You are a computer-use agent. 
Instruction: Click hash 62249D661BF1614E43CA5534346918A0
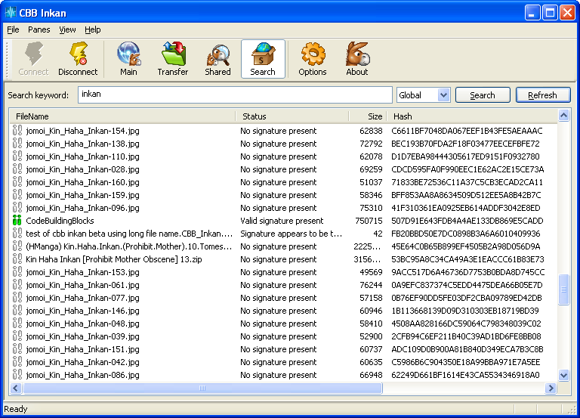[465, 375]
